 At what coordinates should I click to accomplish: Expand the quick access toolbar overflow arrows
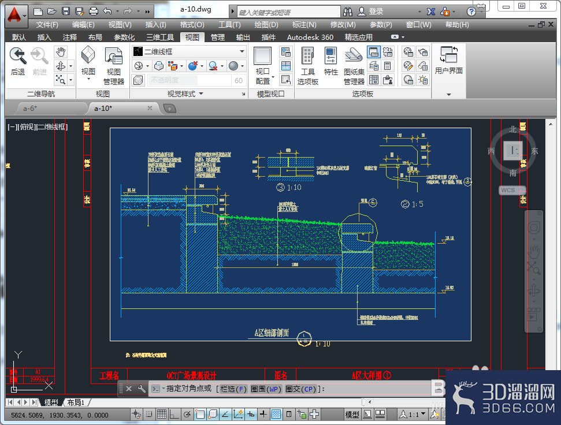coord(147,12)
